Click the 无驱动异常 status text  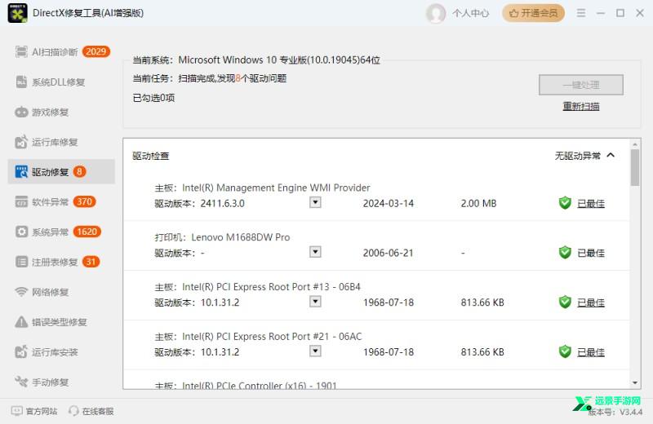[578, 156]
